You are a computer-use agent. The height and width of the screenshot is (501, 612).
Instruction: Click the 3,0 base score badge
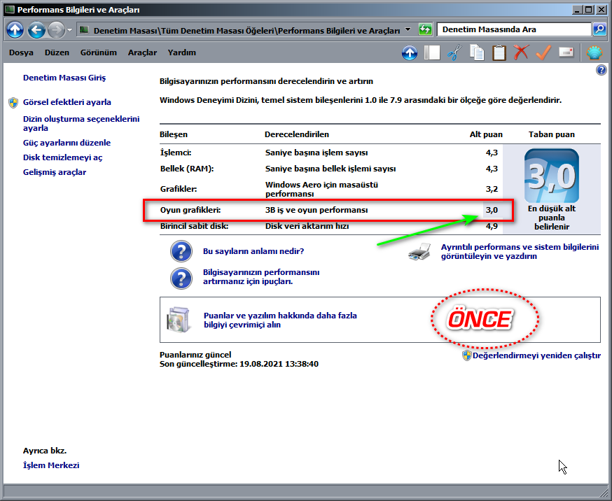coord(552,175)
